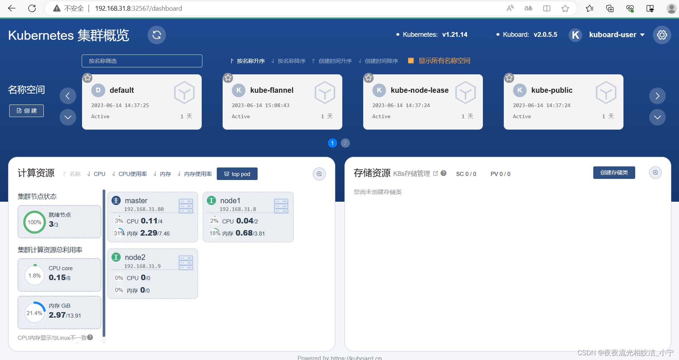679x360 pixels.
Task: Favorite the default namespace star
Action: coord(88,78)
